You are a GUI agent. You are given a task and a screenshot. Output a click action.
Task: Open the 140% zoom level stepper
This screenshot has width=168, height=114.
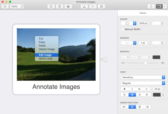pos(22,6)
